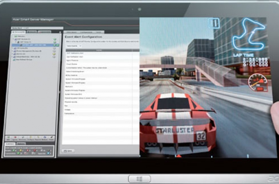Open the Select Events dropdown
279x184 pixels.
(x=74, y=46)
